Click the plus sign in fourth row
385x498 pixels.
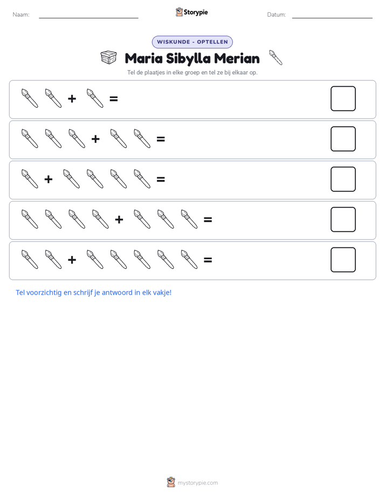click(x=119, y=219)
